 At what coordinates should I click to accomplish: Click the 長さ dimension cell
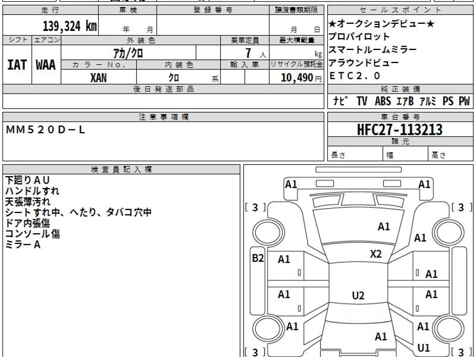click(x=355, y=154)
